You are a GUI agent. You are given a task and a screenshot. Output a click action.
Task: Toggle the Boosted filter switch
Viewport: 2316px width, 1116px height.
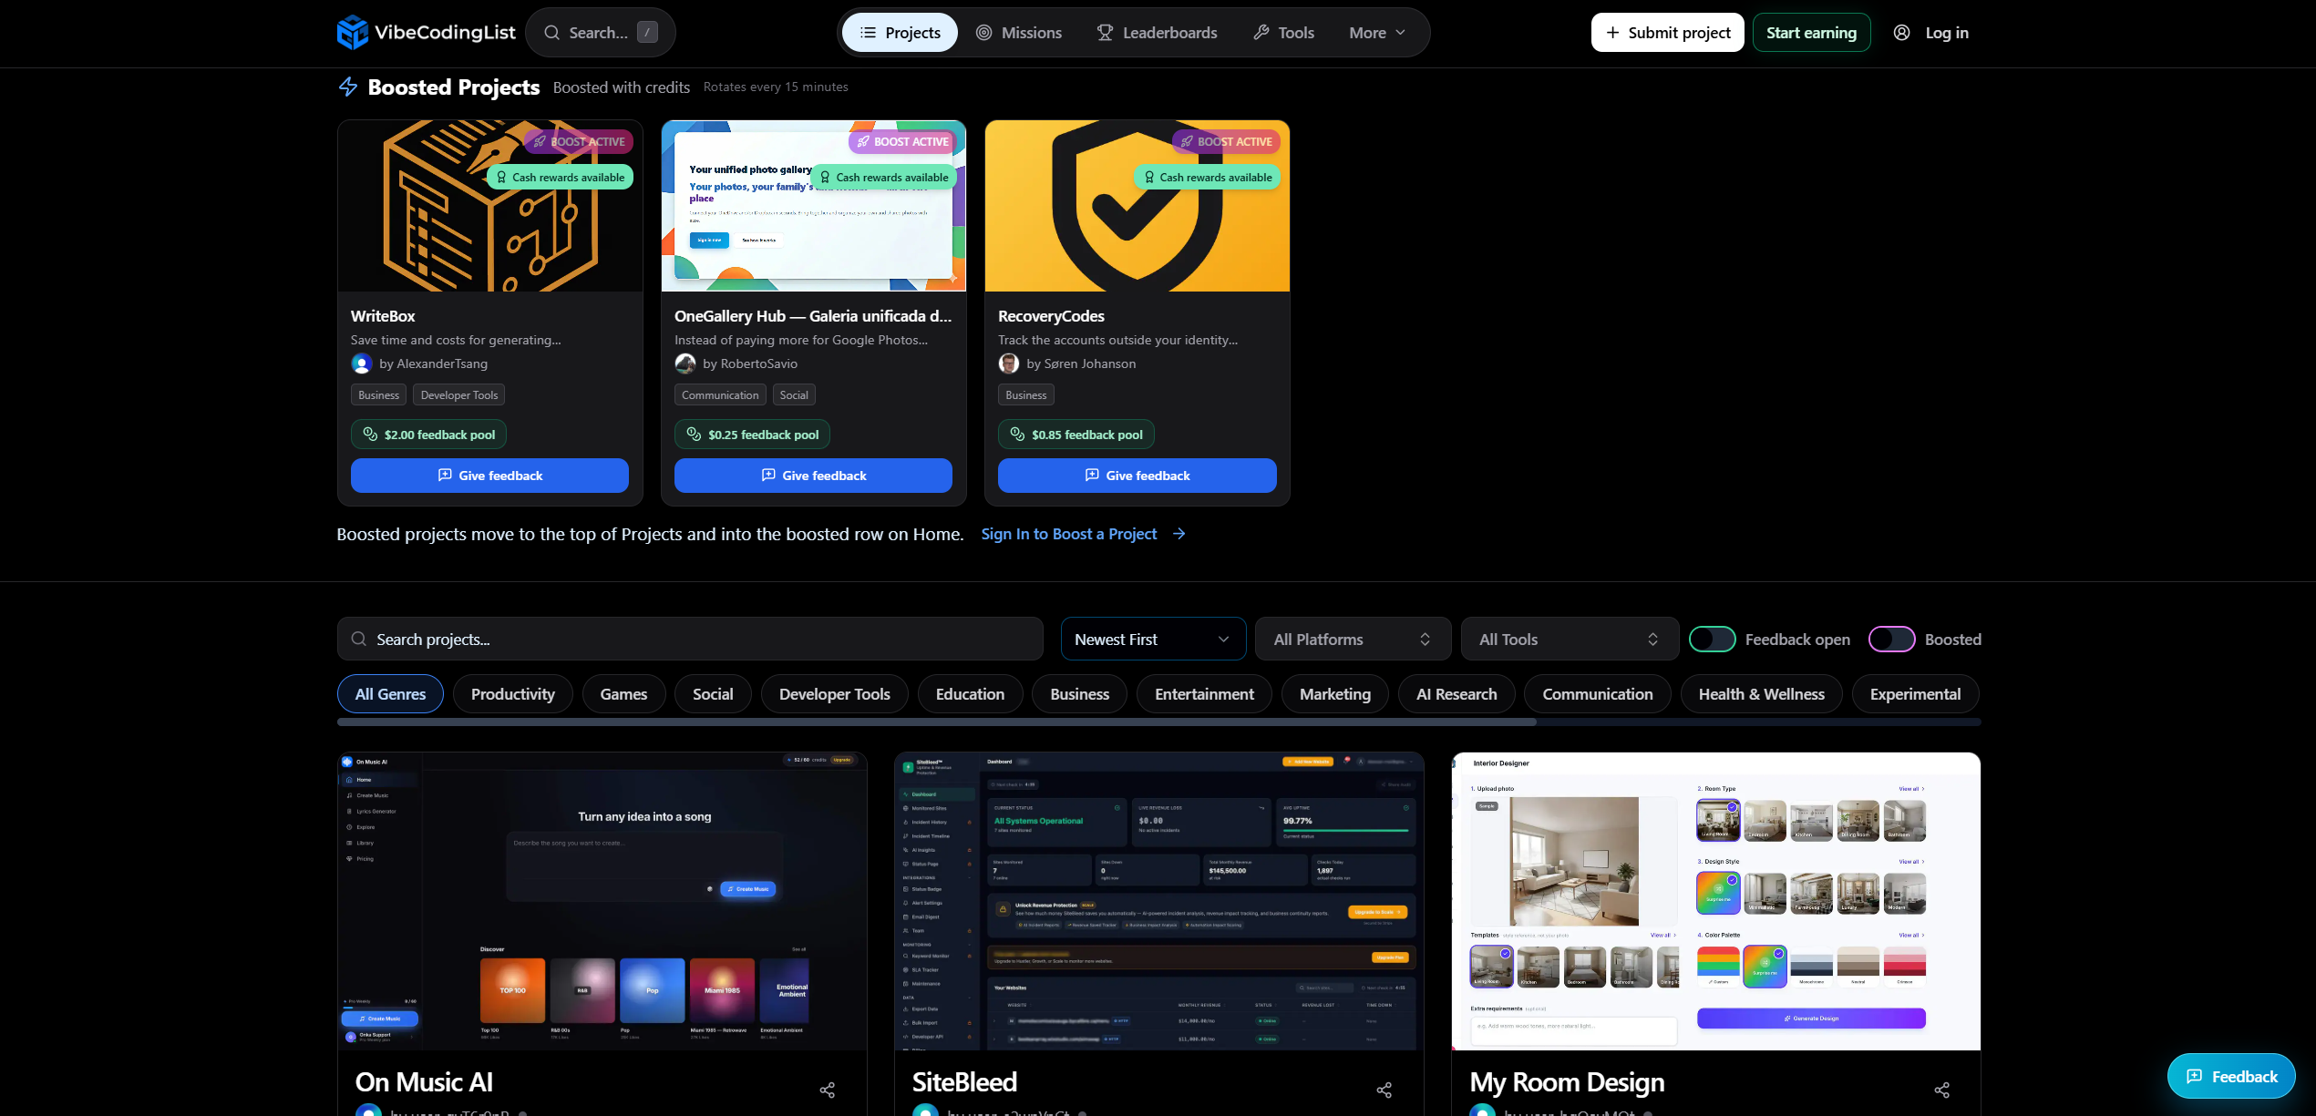pyautogui.click(x=1891, y=640)
